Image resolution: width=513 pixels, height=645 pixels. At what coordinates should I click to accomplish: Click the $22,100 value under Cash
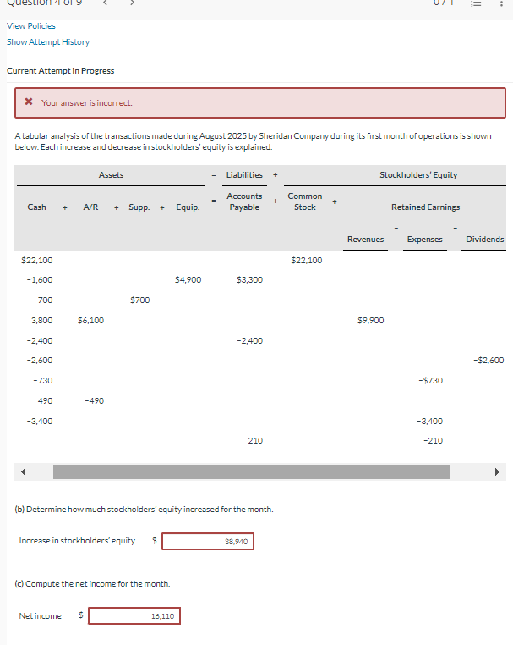coord(37,261)
